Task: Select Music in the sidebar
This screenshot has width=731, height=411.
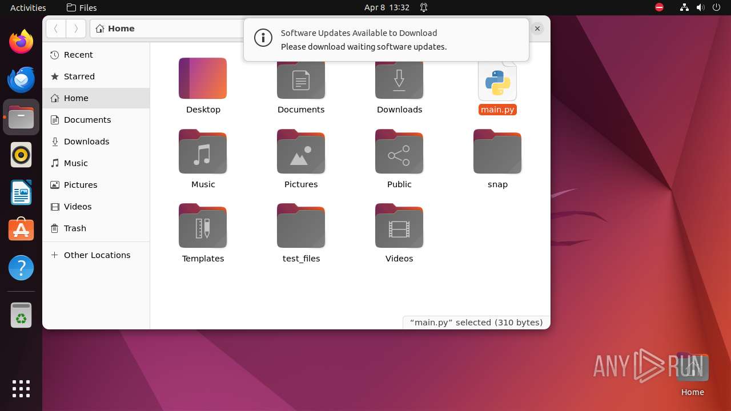Action: click(96, 163)
